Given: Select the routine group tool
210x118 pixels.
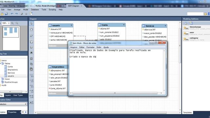Looking at the screenshot, I should [31, 69].
